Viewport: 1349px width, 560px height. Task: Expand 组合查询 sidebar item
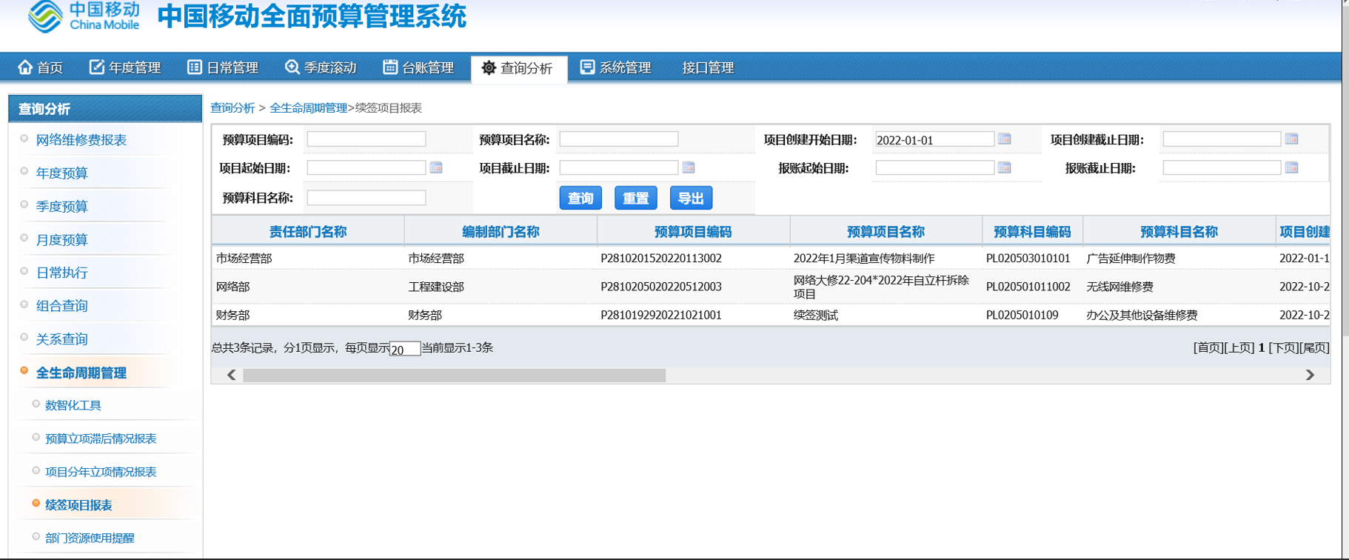[62, 306]
